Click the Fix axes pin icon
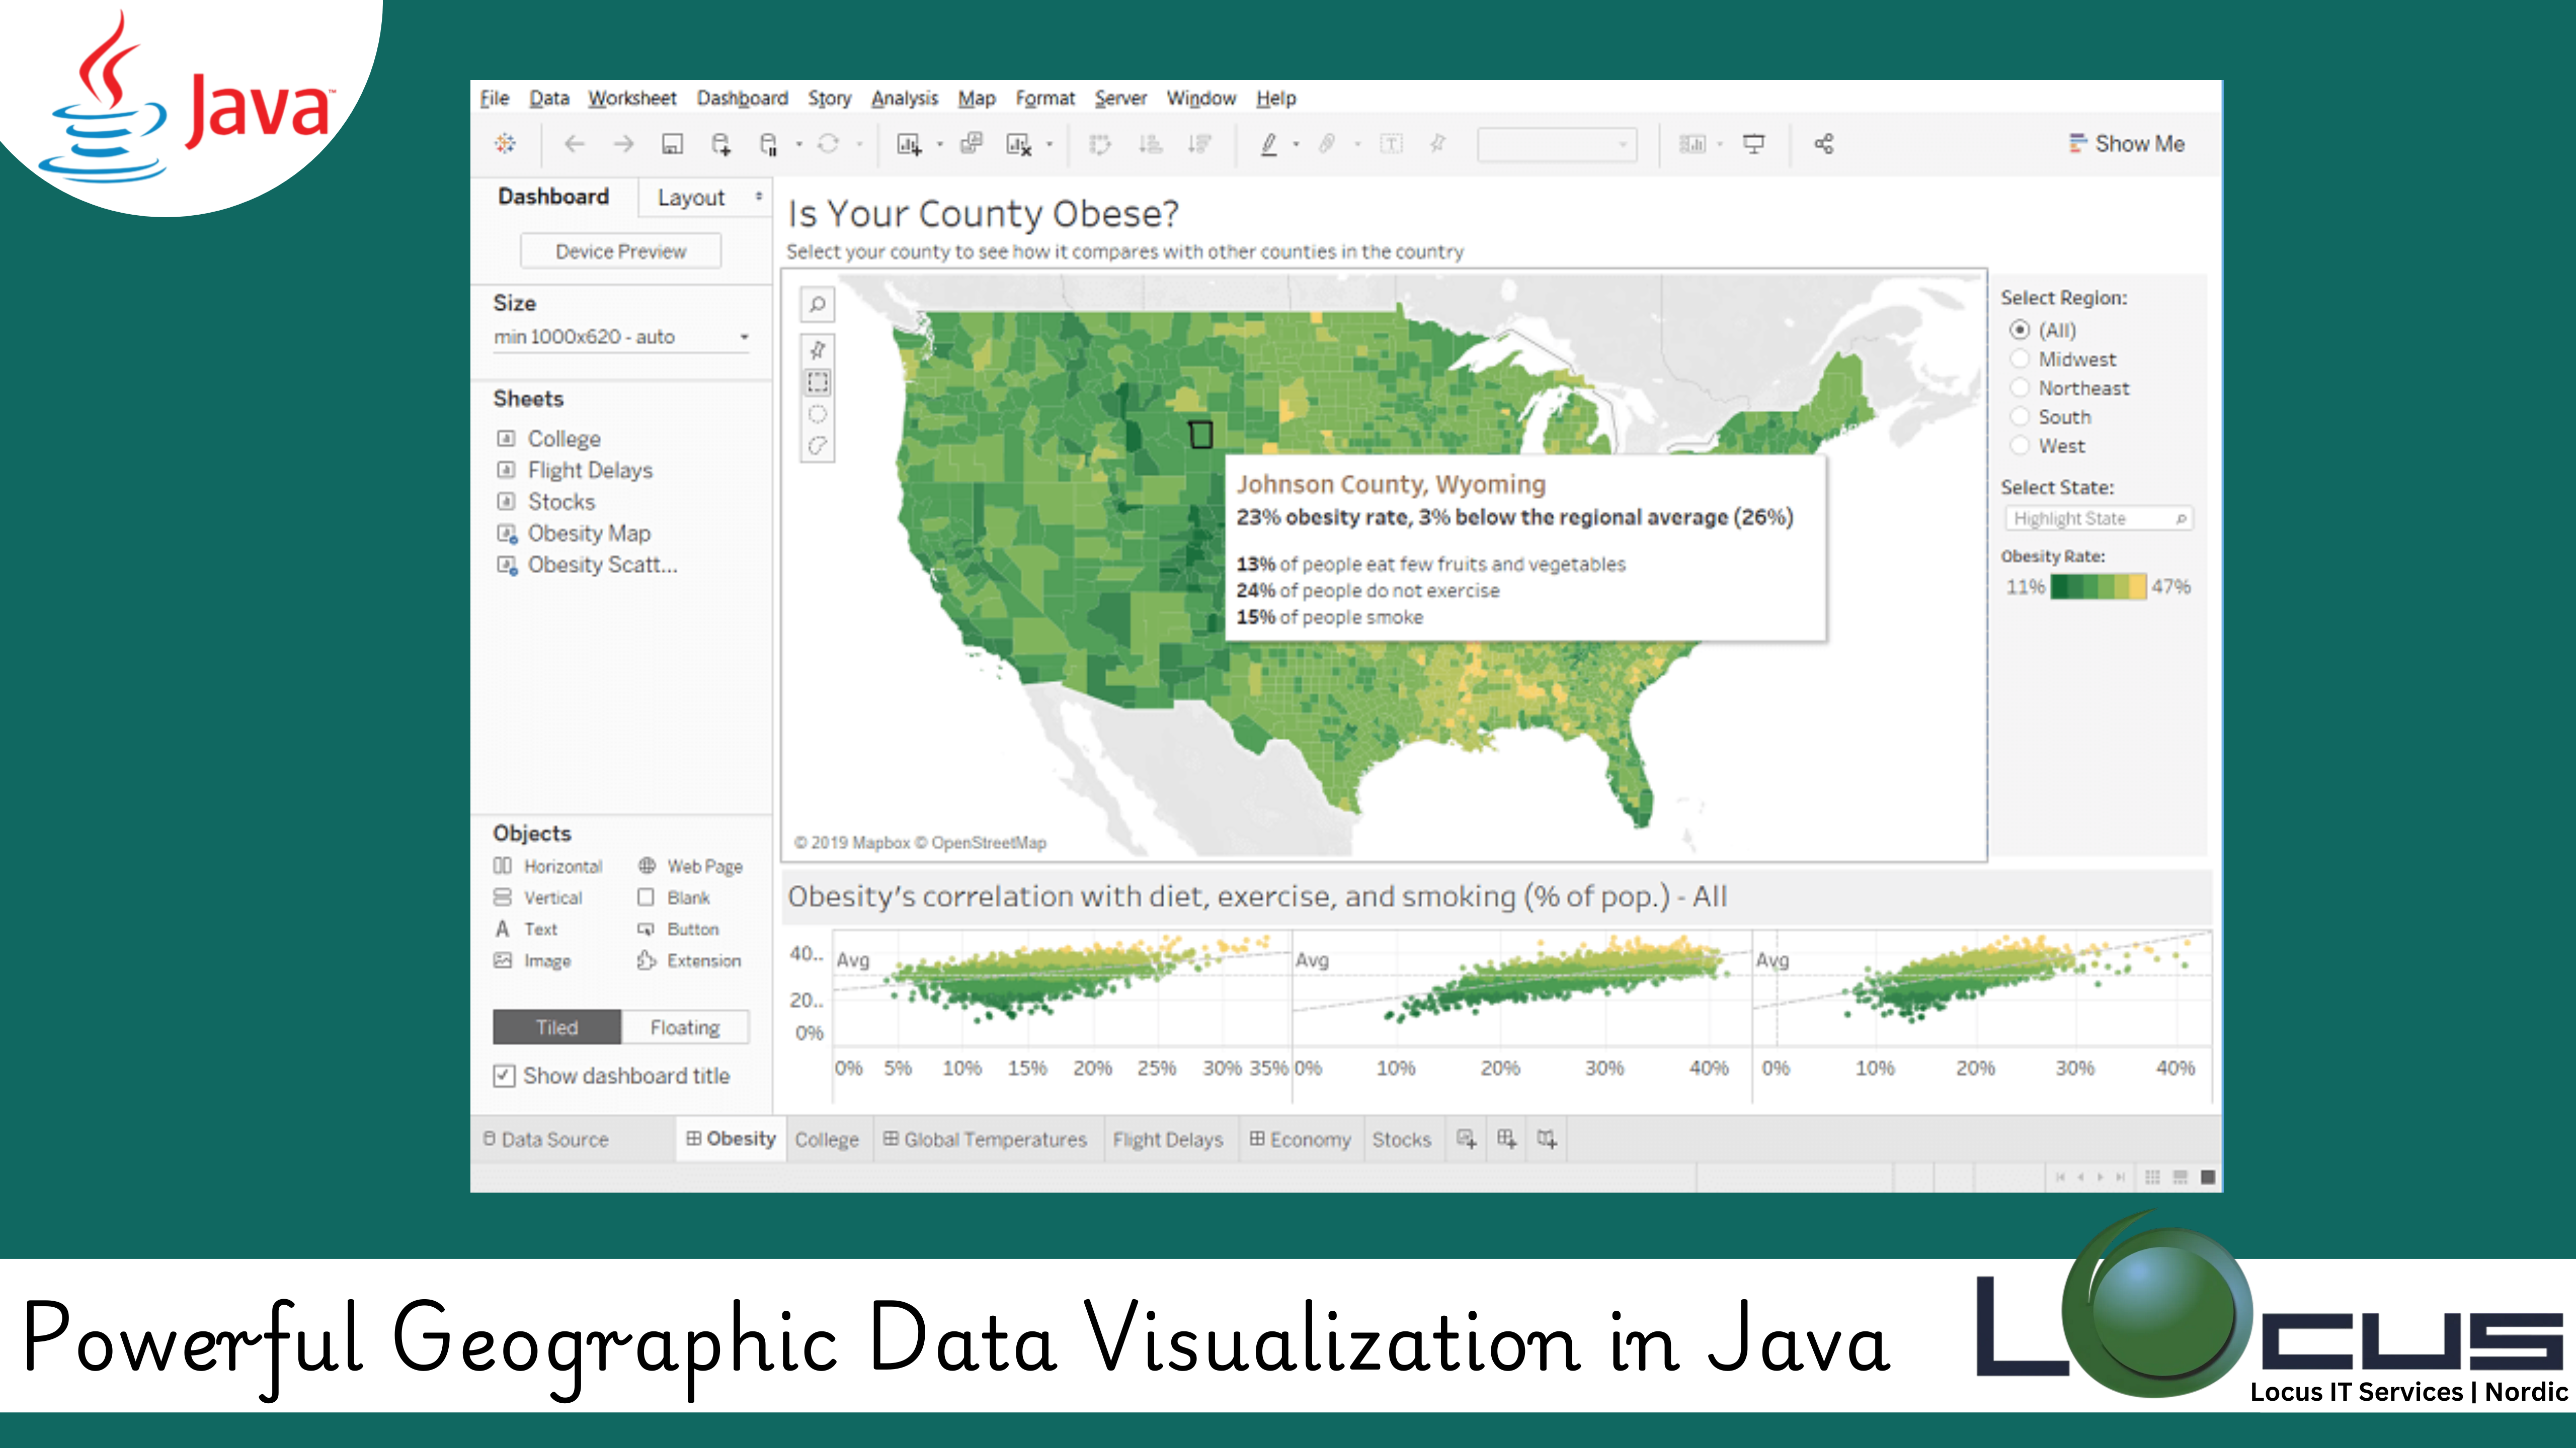Viewport: 2576px width, 1448px height. 1438,144
